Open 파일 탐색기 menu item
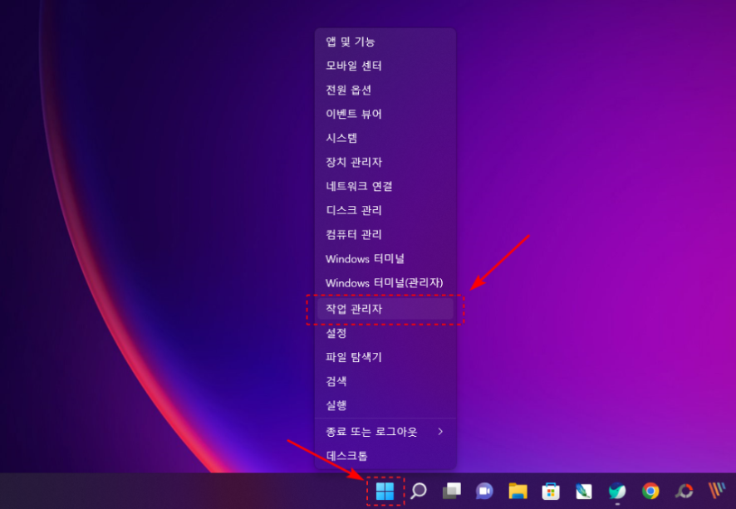This screenshot has height=509, width=736. pos(385,357)
